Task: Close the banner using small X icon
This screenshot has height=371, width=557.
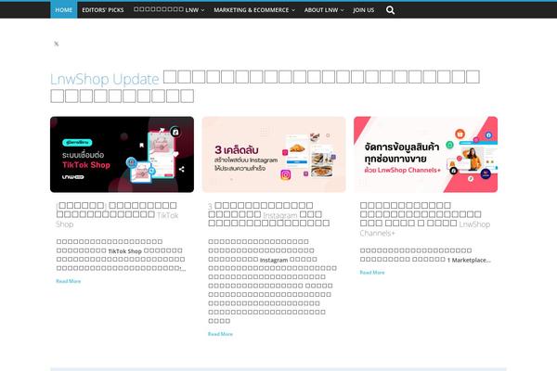Action: (x=56, y=44)
